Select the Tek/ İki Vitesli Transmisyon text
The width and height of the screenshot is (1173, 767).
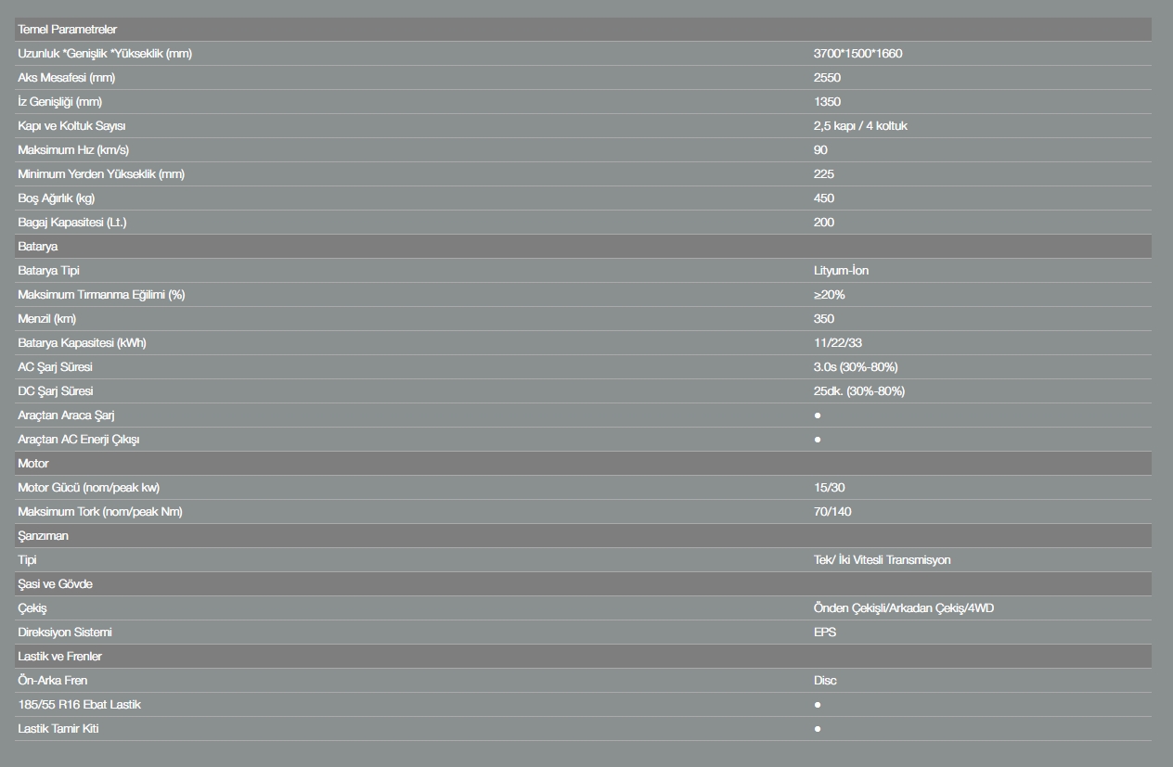click(x=882, y=560)
